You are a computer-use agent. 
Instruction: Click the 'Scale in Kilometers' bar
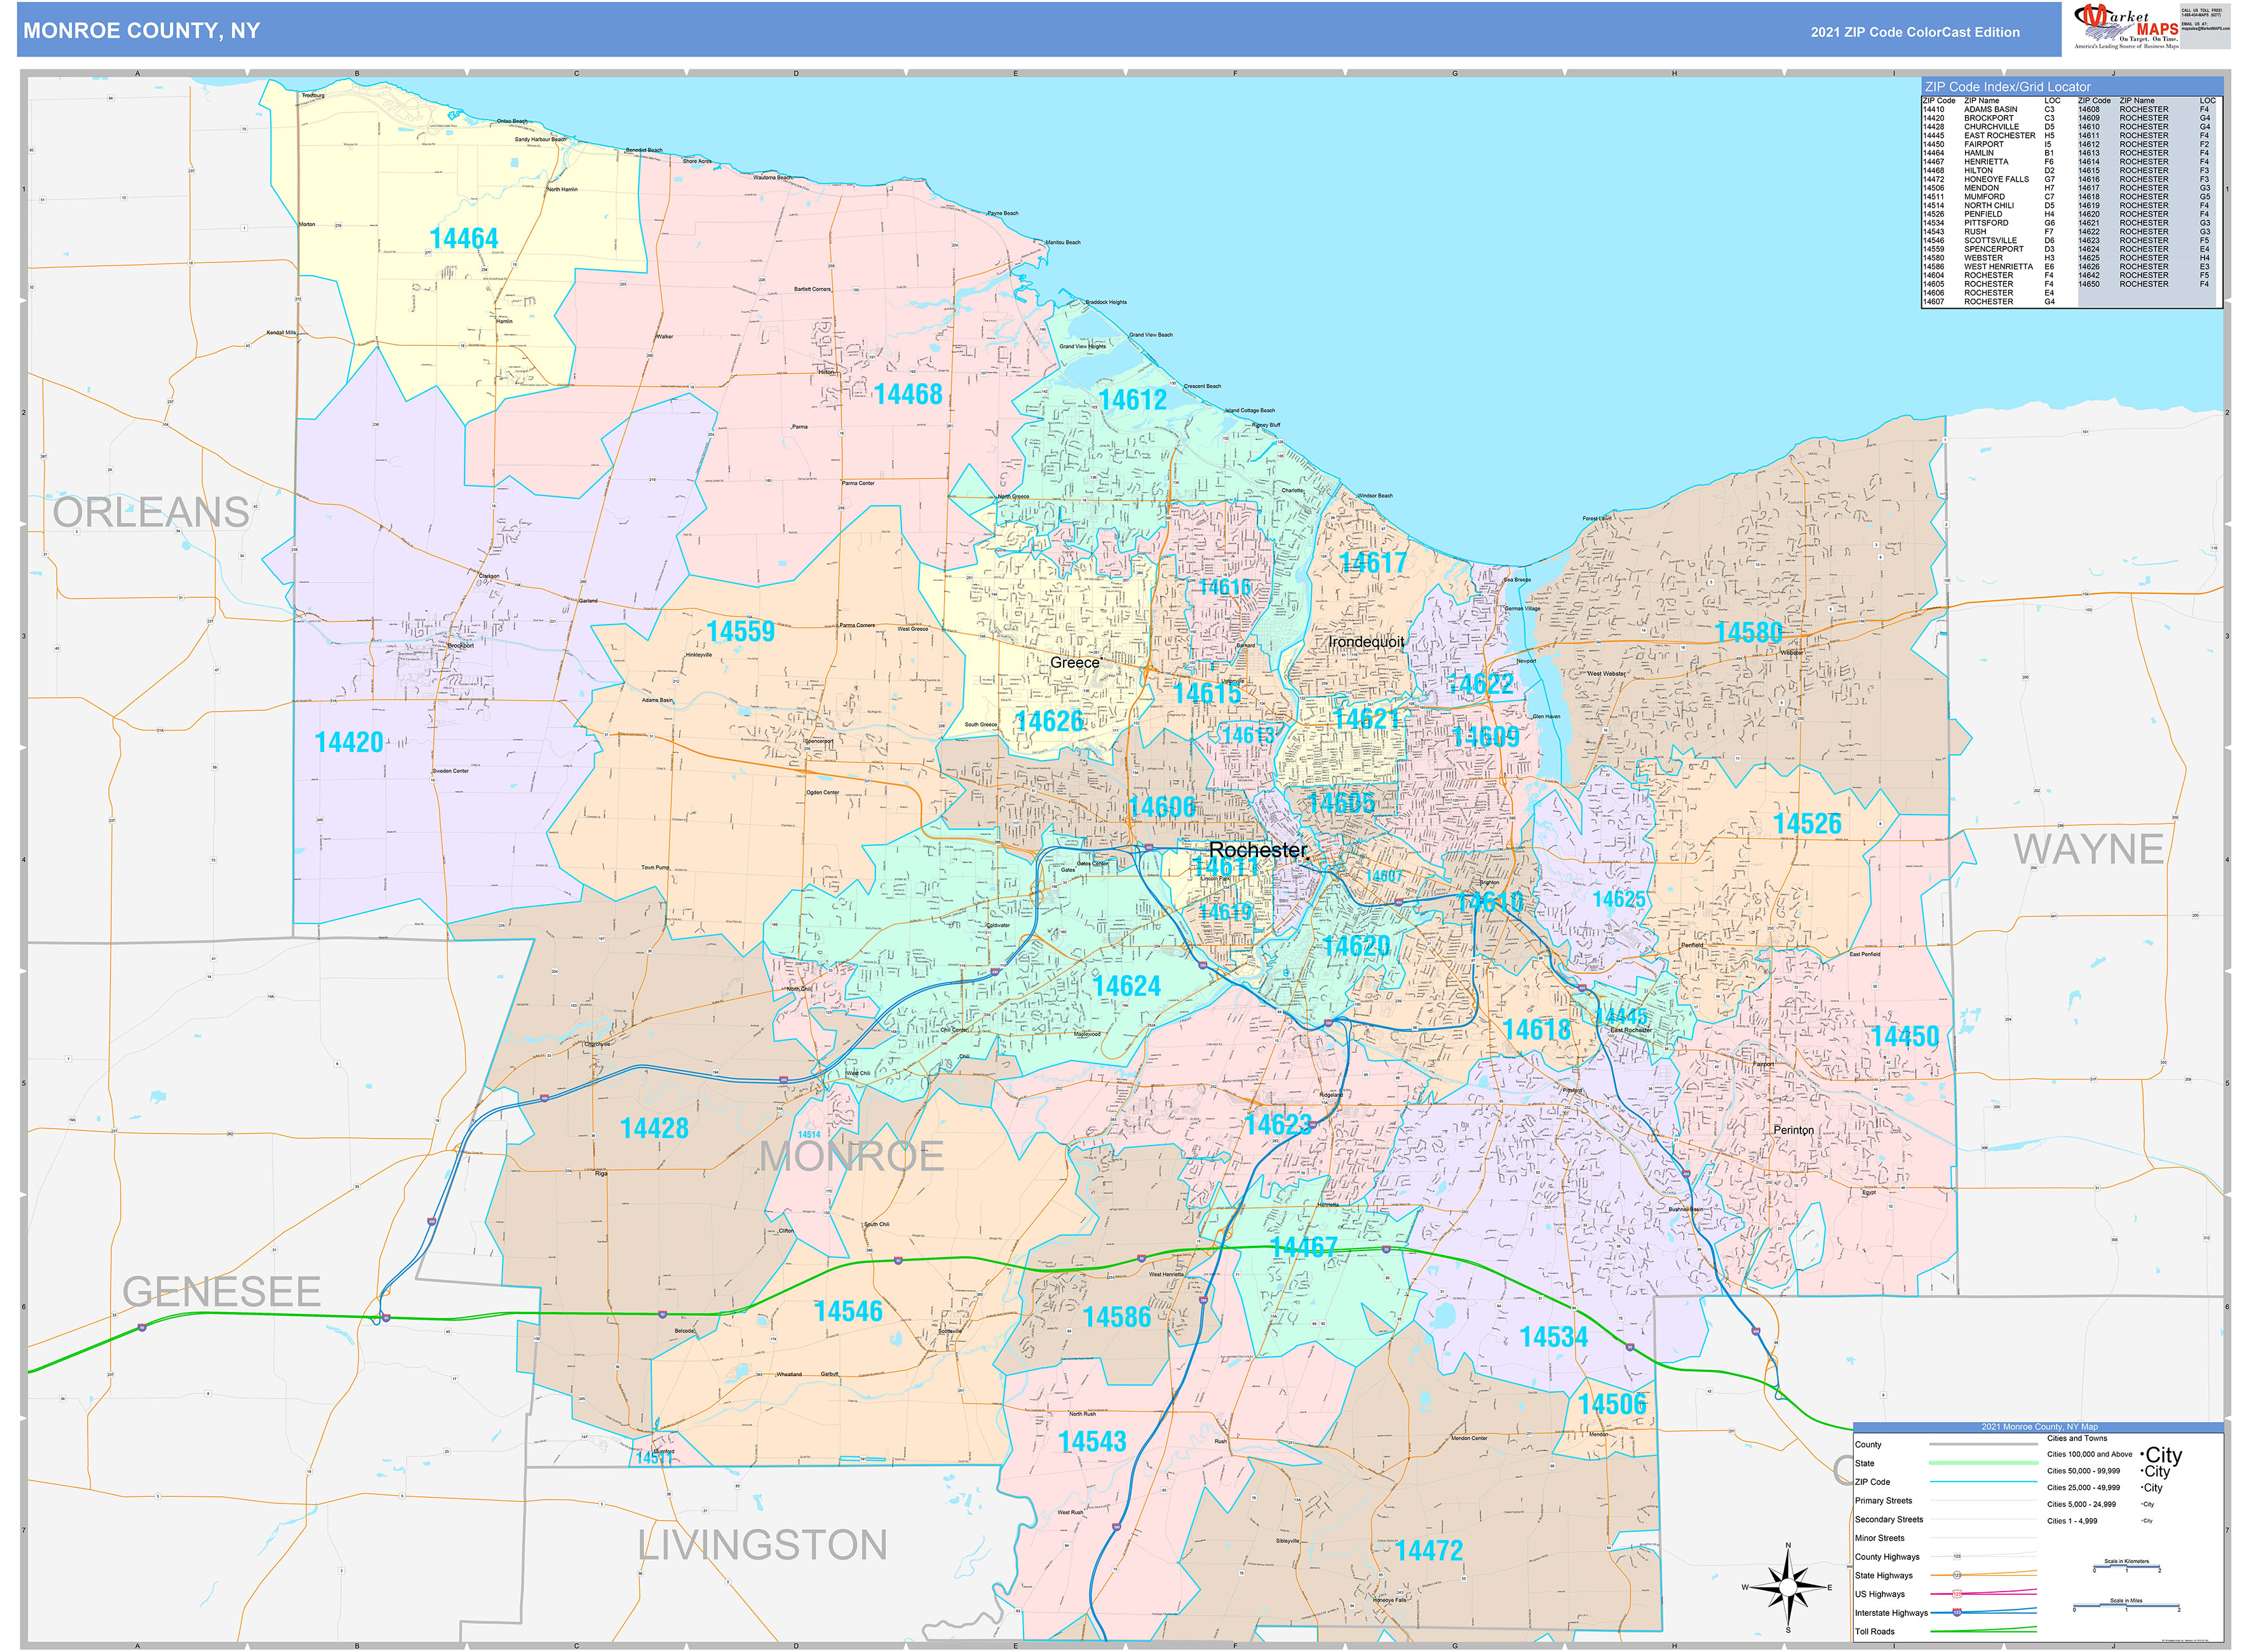coord(2126,1566)
